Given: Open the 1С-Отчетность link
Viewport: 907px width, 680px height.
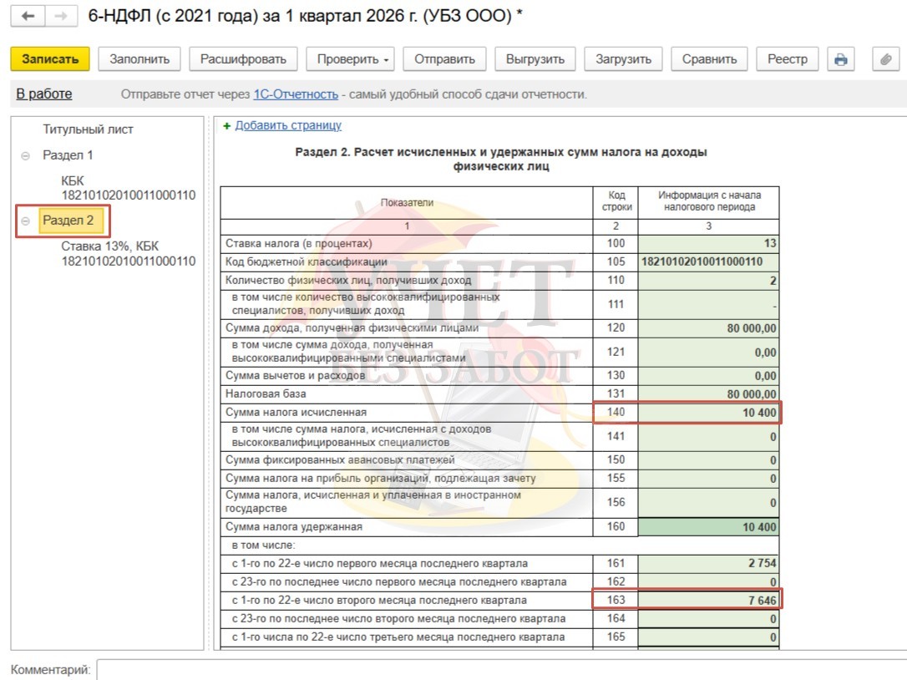Looking at the screenshot, I should click(296, 94).
